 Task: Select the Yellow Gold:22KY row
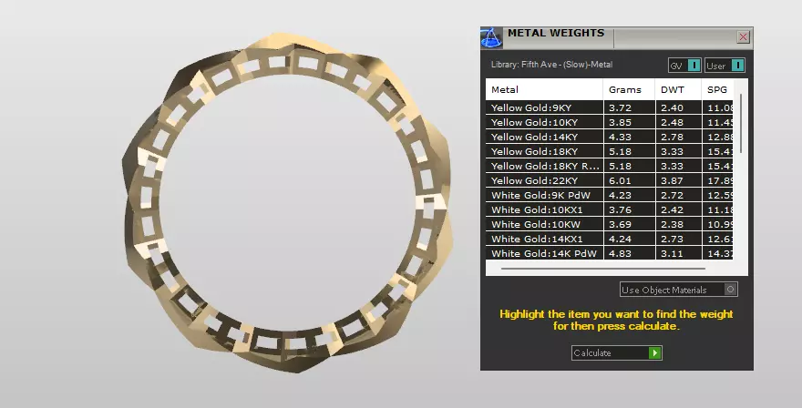609,180
